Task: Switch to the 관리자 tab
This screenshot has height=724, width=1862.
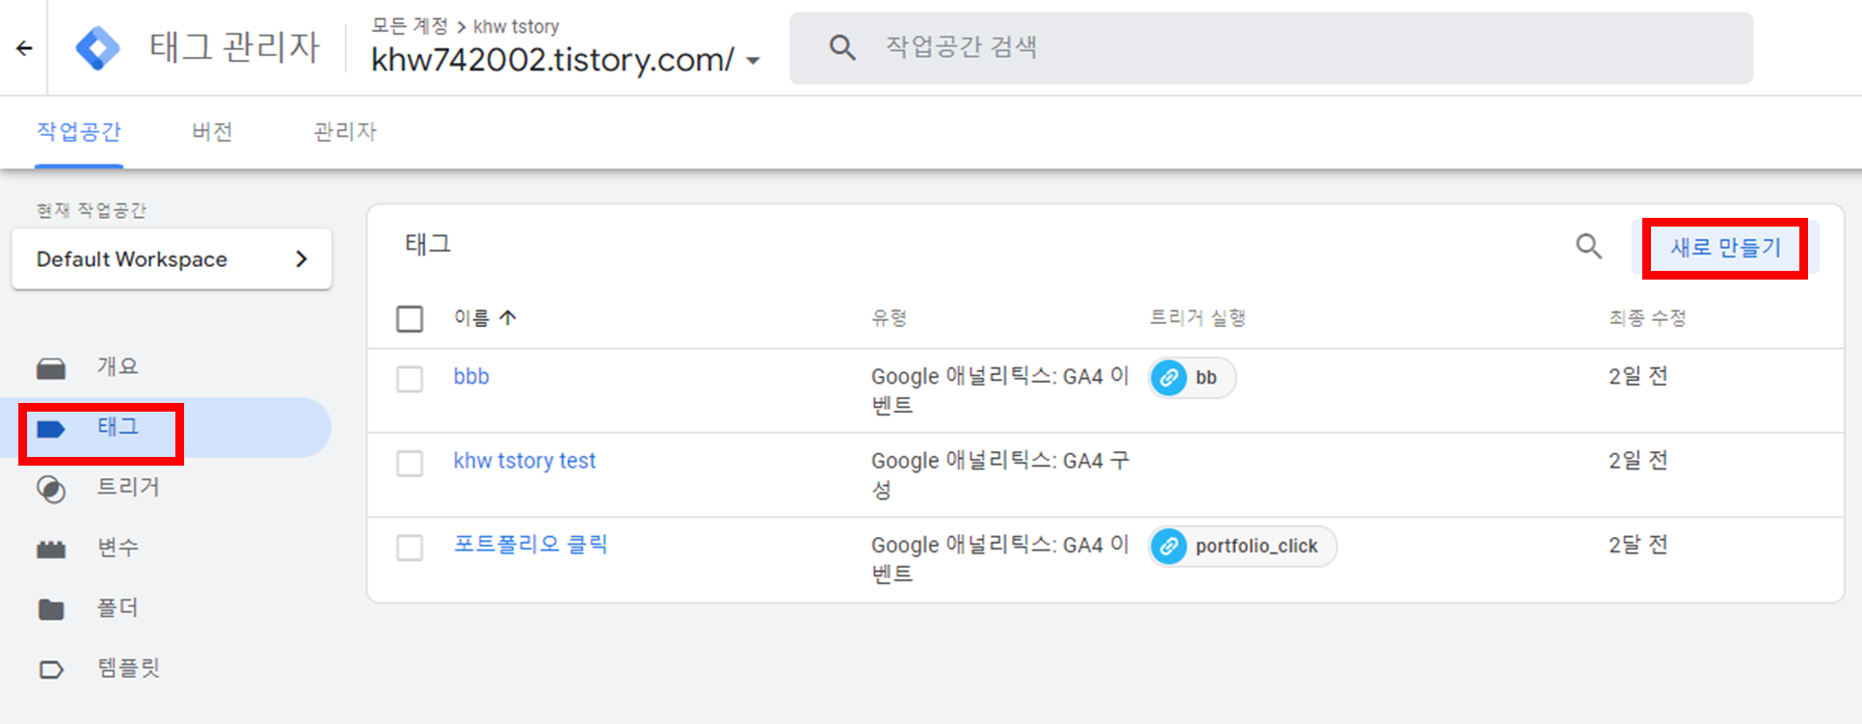Action: [345, 132]
